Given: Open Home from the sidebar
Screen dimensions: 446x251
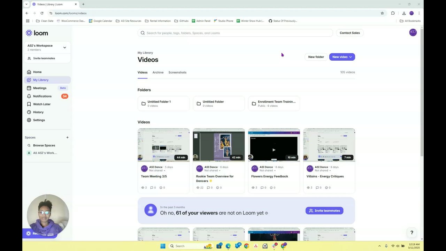Looking at the screenshot, I should (47, 72).
